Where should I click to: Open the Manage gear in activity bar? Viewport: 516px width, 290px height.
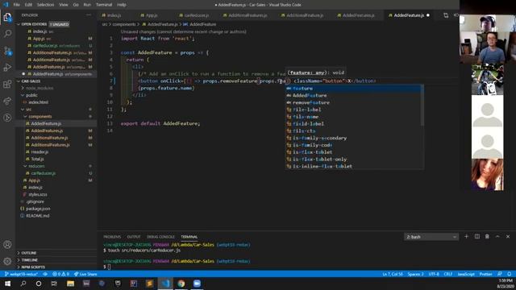(7, 261)
